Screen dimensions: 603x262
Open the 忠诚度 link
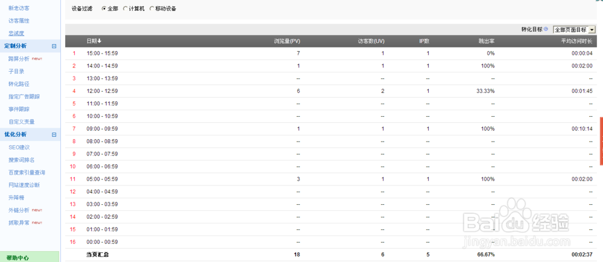pos(16,33)
